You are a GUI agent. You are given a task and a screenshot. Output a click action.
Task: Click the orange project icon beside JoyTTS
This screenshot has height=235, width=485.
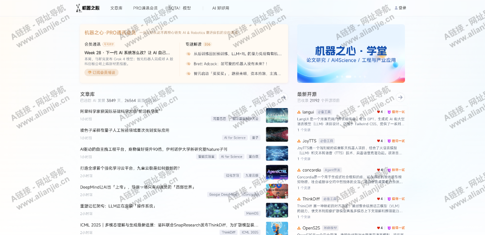(299, 141)
